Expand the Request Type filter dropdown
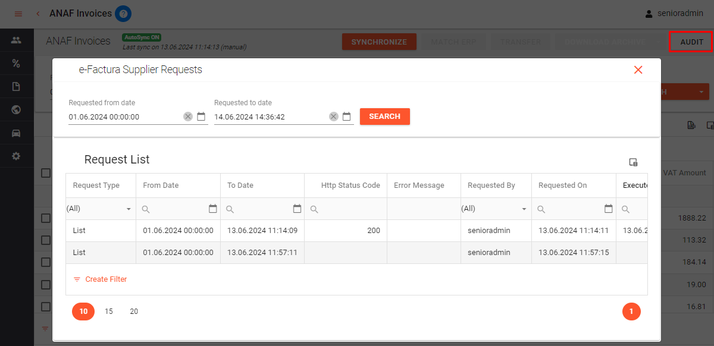Image resolution: width=714 pixels, height=346 pixels. pos(129,209)
